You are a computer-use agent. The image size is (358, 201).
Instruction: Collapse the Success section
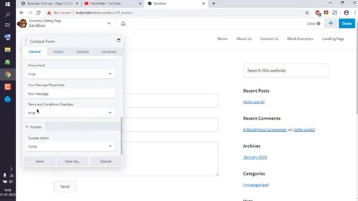tap(34, 127)
